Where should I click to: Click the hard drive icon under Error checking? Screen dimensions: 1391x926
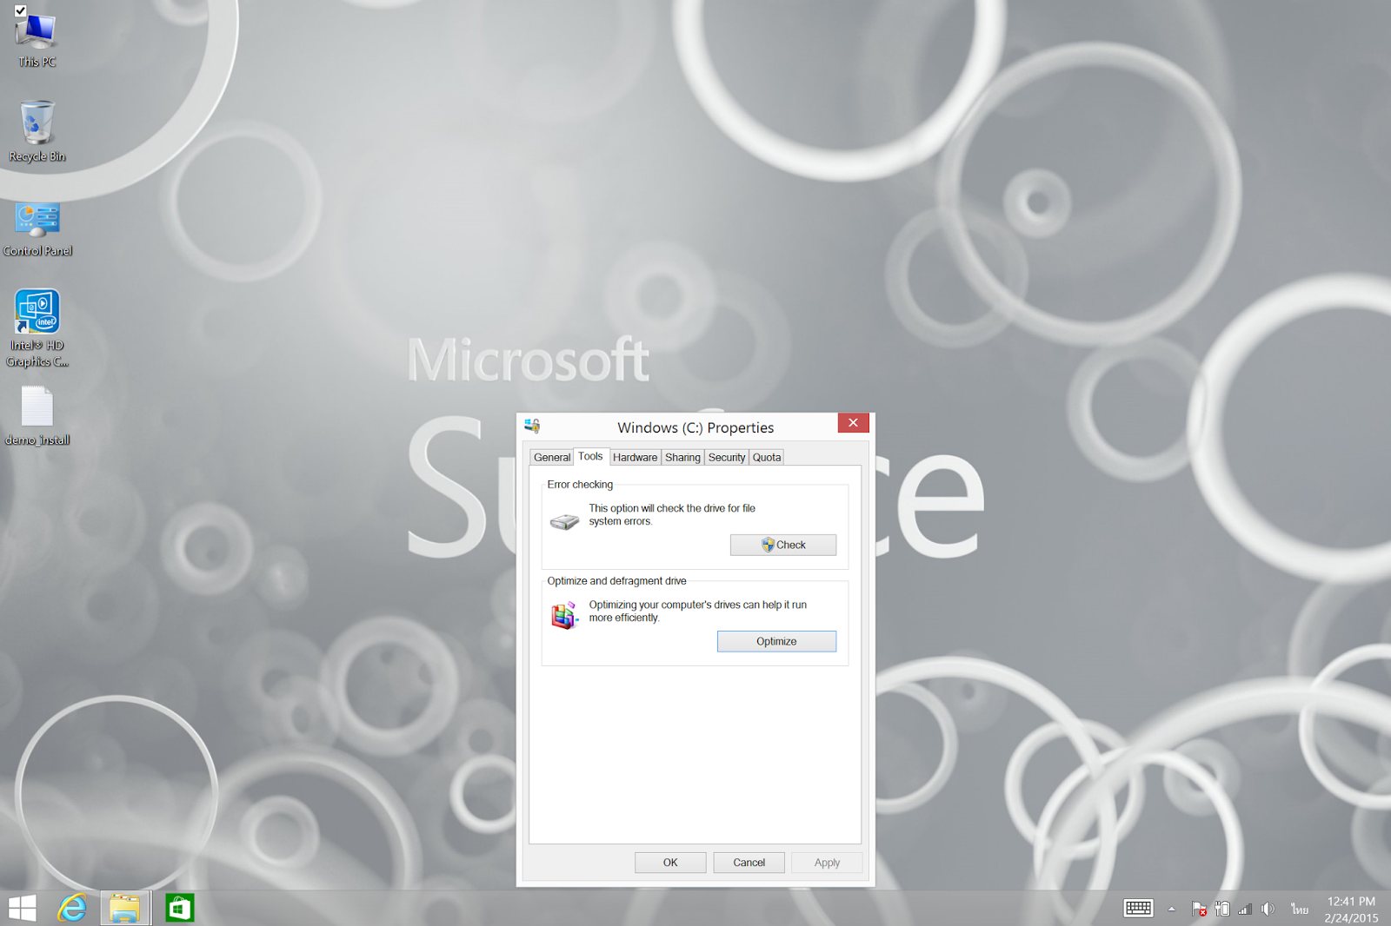(565, 520)
